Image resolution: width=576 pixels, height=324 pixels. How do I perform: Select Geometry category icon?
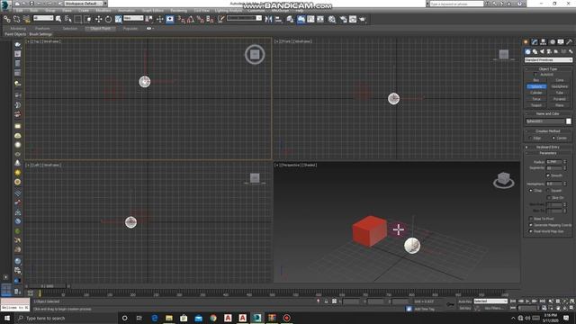coord(527,51)
